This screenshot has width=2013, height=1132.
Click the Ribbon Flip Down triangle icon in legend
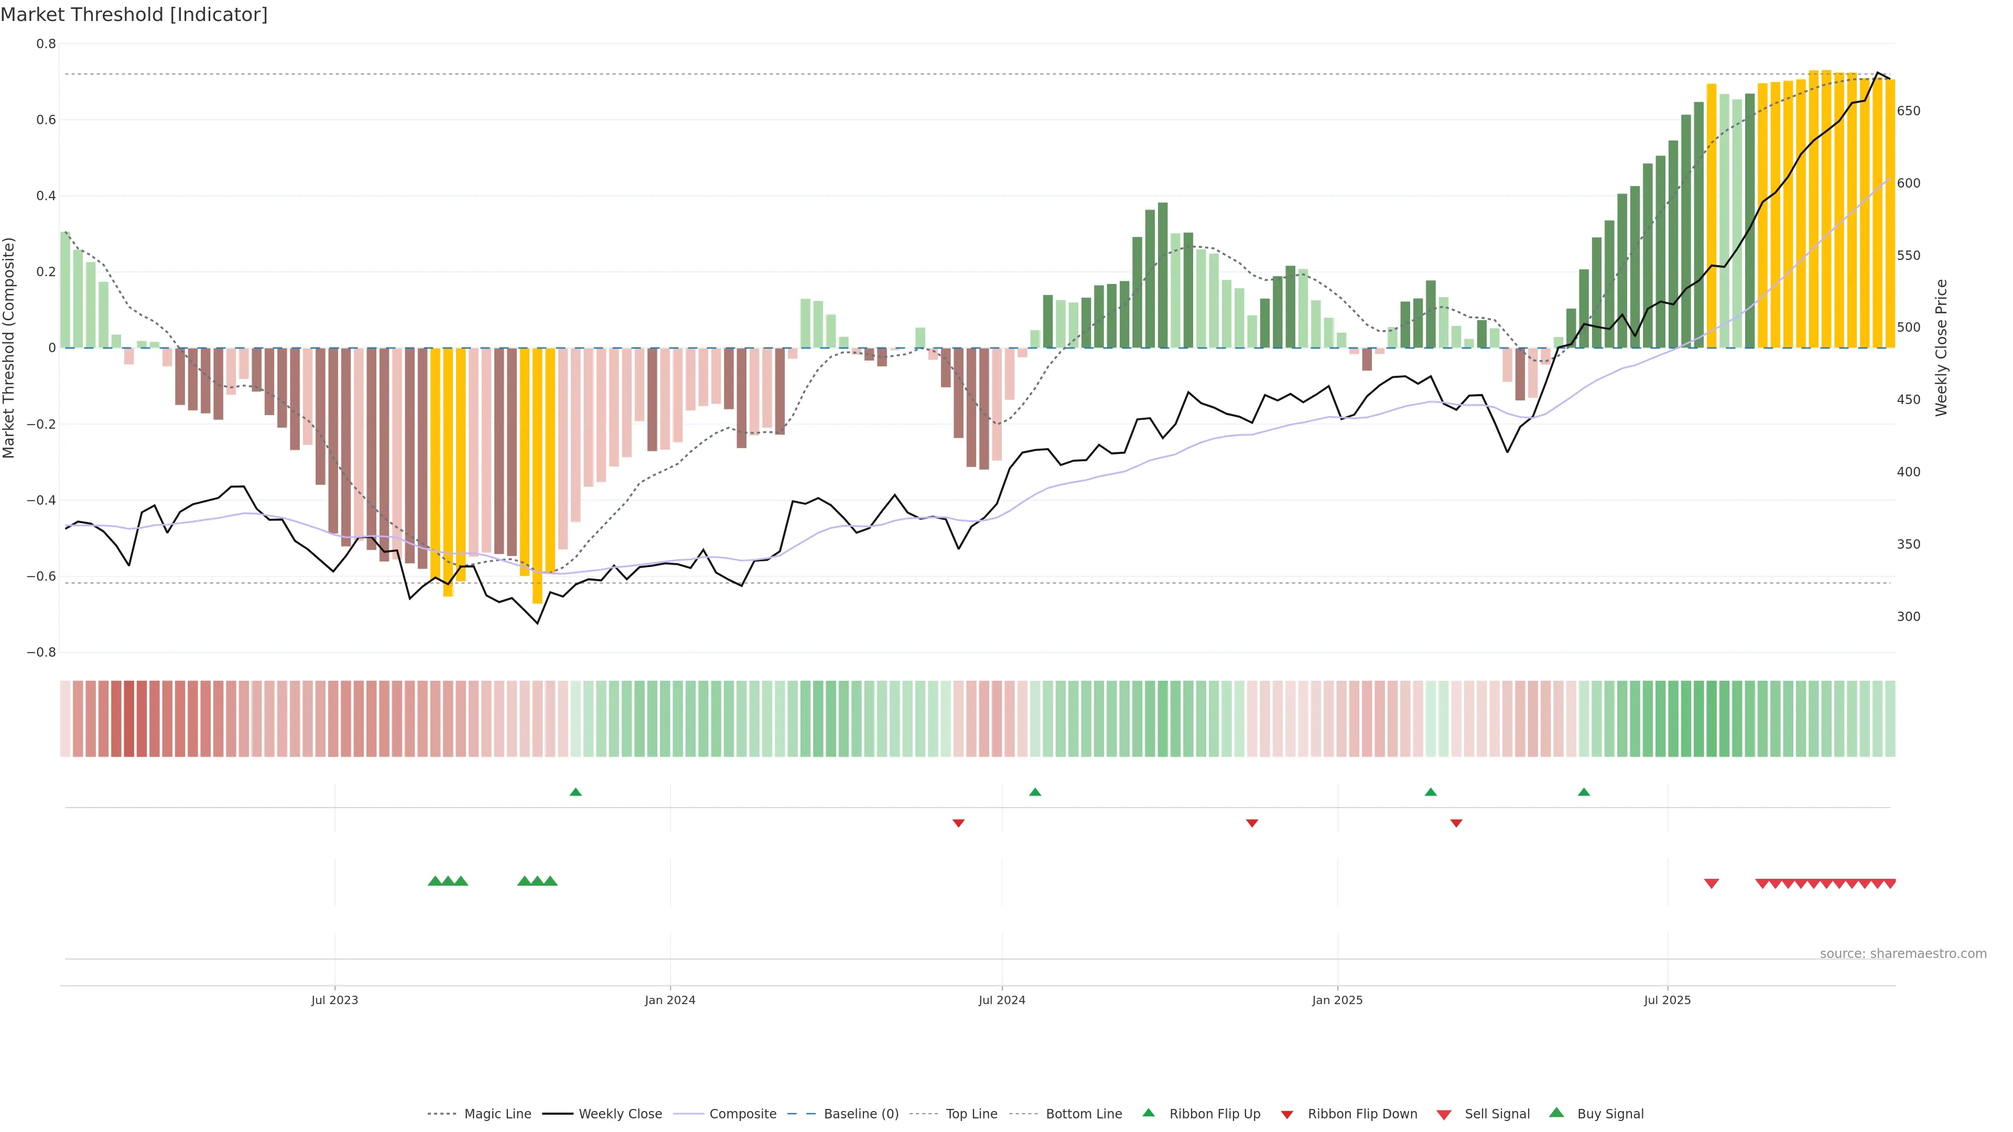1287,1115
